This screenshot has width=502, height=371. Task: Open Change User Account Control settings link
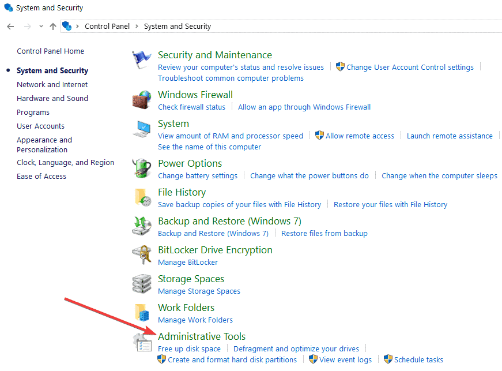coord(410,67)
